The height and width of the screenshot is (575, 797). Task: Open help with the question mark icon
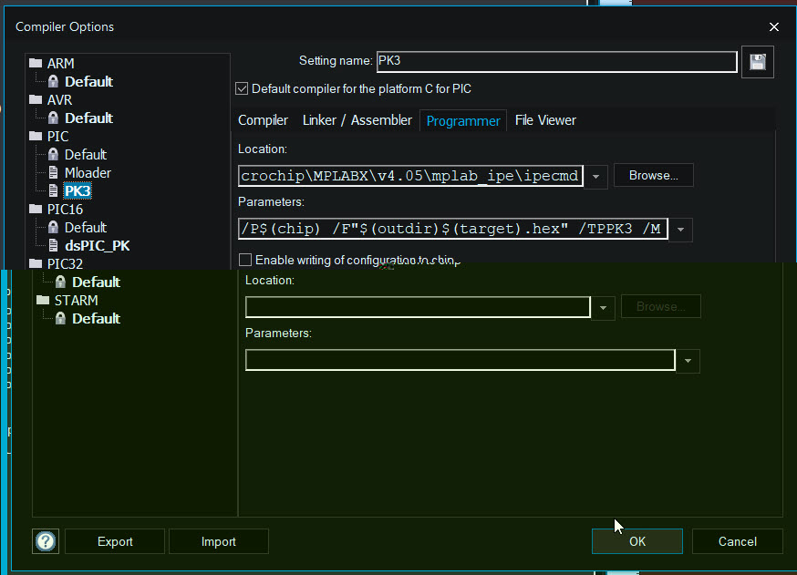(x=46, y=541)
